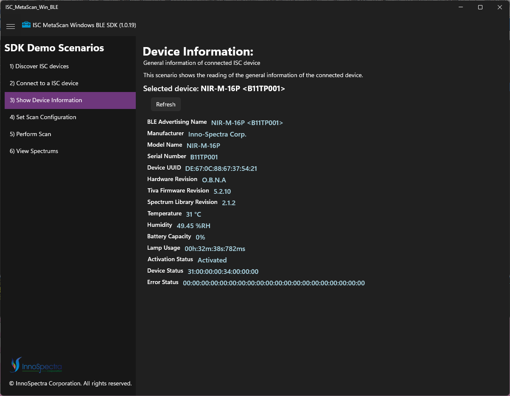Screen dimensions: 510x396
Task: Maximize the application window
Action: (x=480, y=7)
